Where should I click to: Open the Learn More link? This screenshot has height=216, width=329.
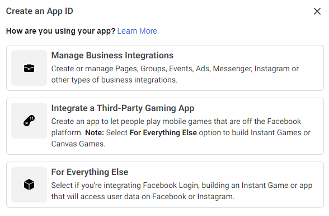pyautogui.click(x=137, y=31)
